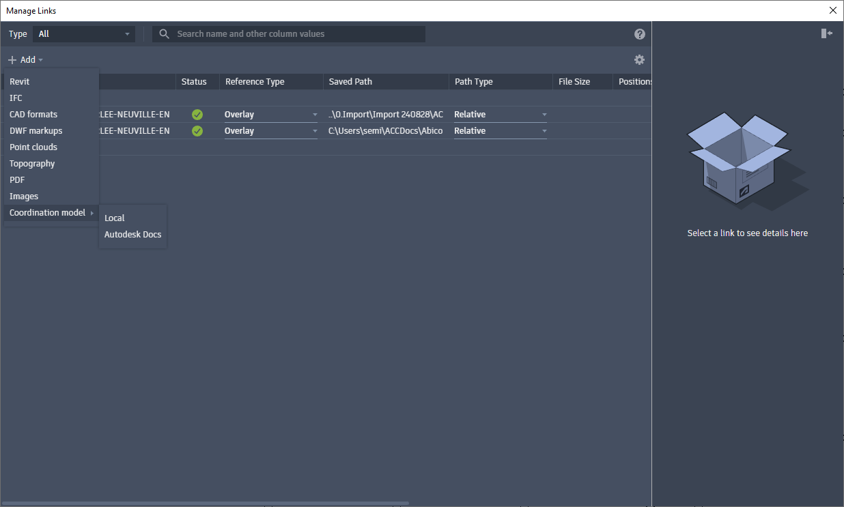Screen dimensions: 844x507
Task: Open the Add dropdown chevron
Action: pyautogui.click(x=41, y=59)
